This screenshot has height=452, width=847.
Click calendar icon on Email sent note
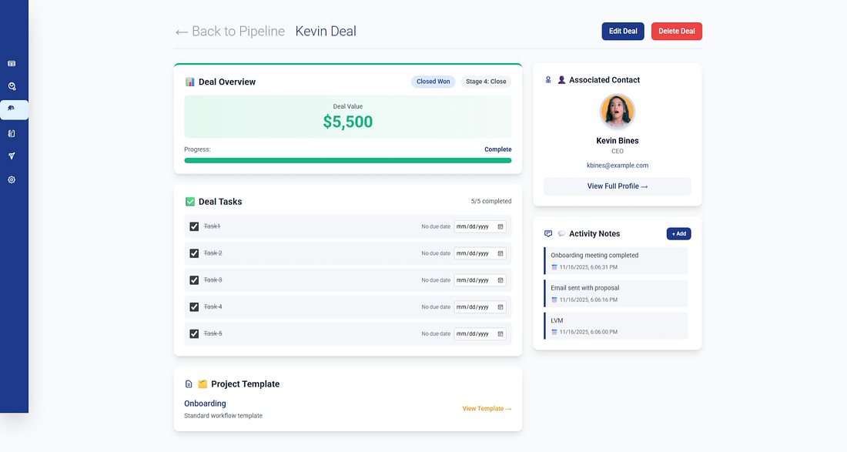554,300
